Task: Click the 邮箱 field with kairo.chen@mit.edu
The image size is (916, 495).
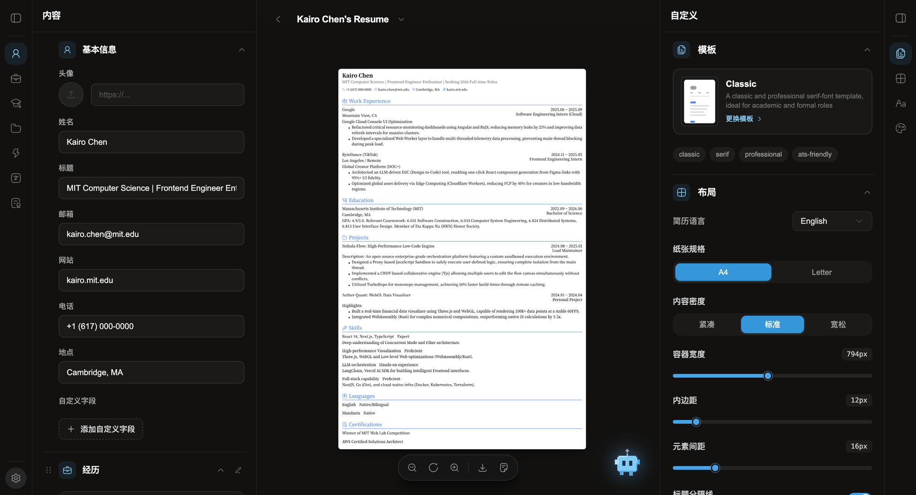Action: pos(151,234)
